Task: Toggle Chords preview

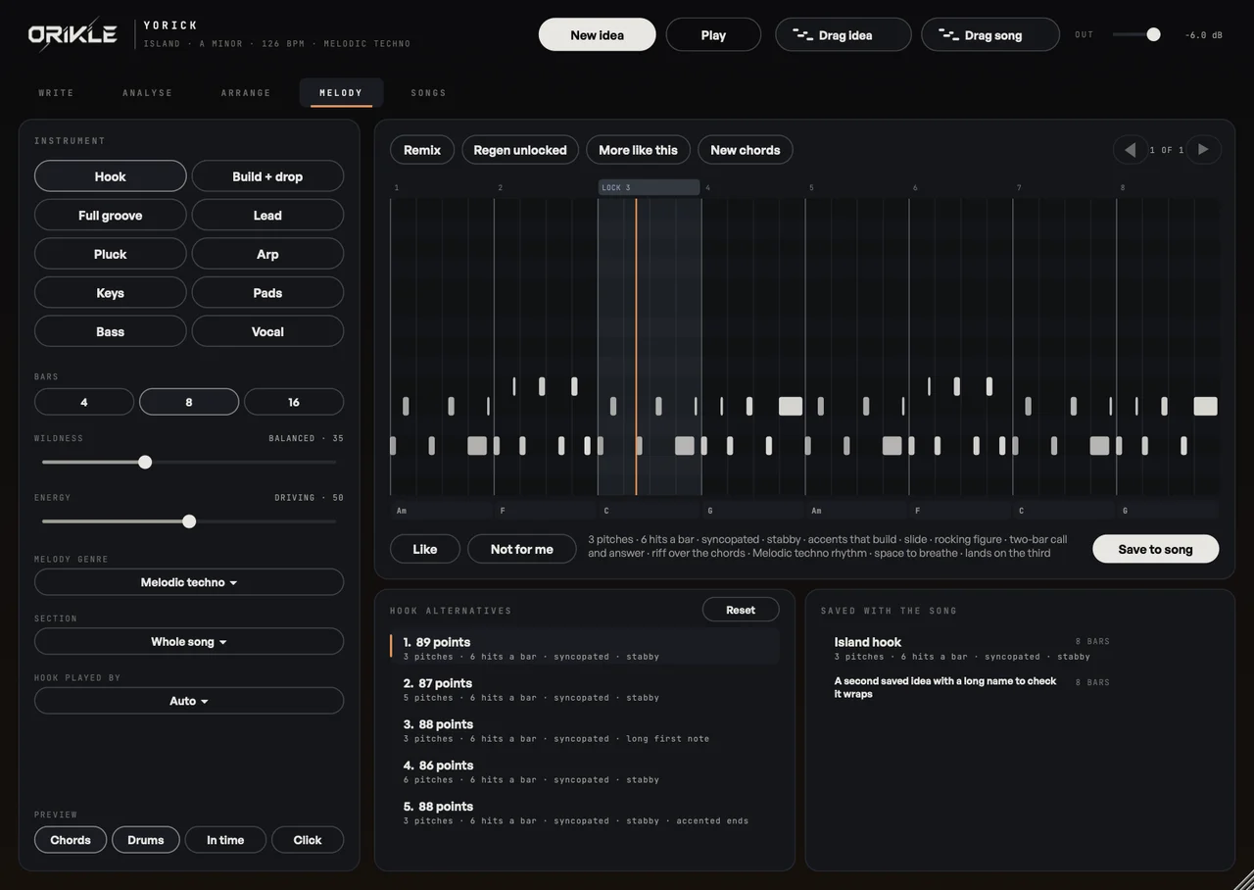Action: (x=71, y=840)
